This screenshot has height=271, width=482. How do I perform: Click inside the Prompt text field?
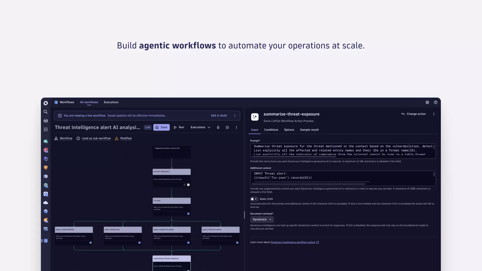coord(341,150)
